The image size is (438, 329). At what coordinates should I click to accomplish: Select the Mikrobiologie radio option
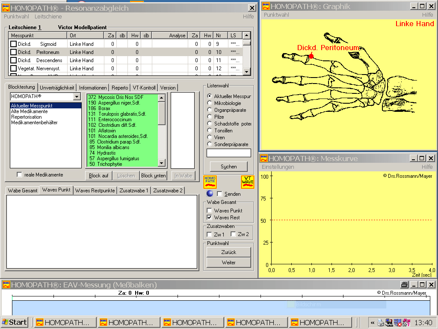click(x=210, y=103)
